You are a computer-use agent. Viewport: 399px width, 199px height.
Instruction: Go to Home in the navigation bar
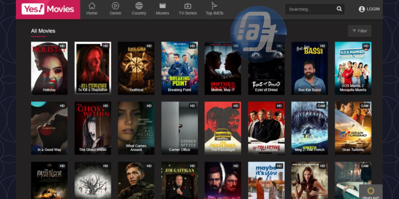(x=92, y=9)
